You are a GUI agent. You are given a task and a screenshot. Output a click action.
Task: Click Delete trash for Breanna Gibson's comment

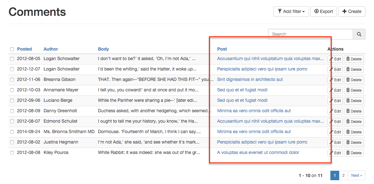pyautogui.click(x=353, y=80)
